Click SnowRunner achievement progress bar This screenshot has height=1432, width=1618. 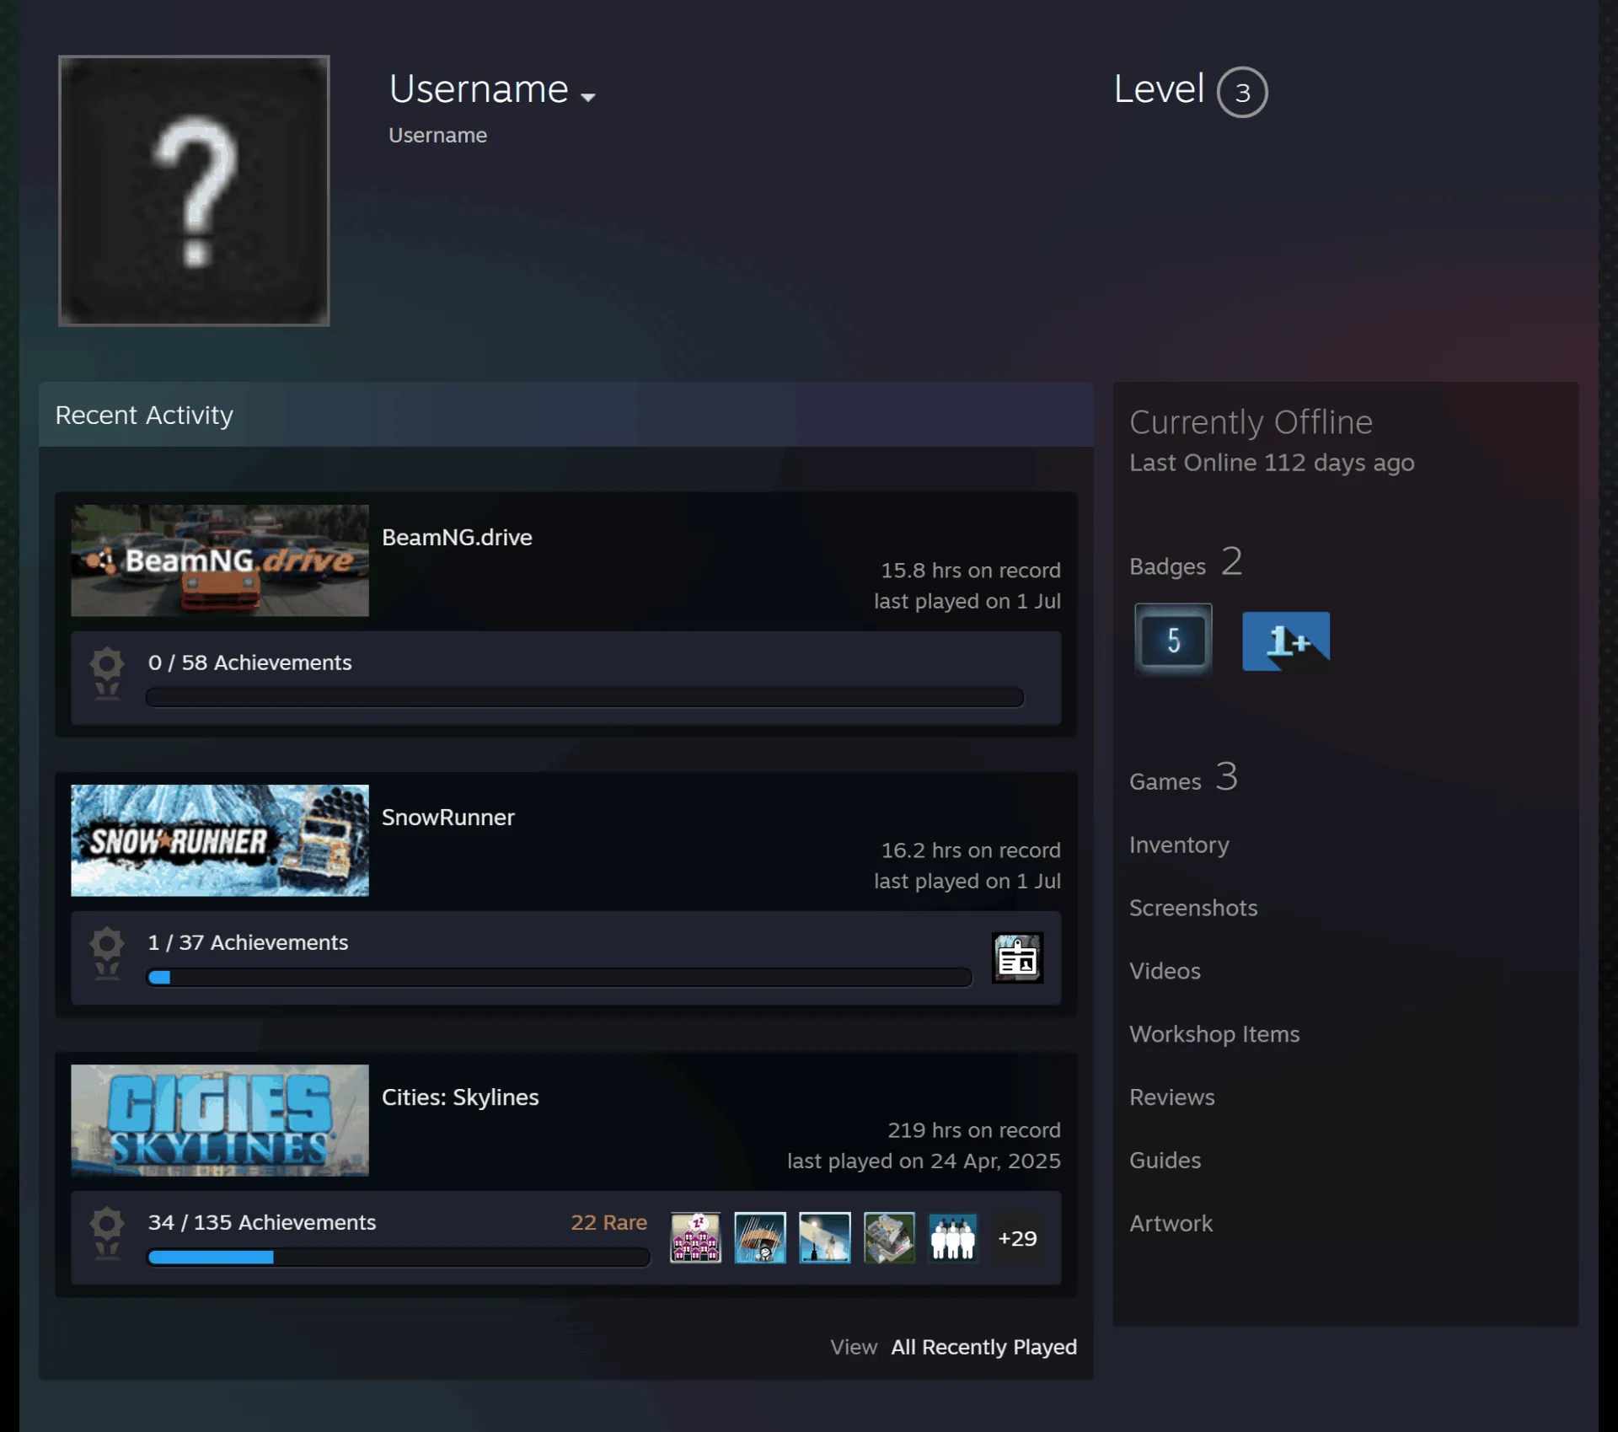560,977
